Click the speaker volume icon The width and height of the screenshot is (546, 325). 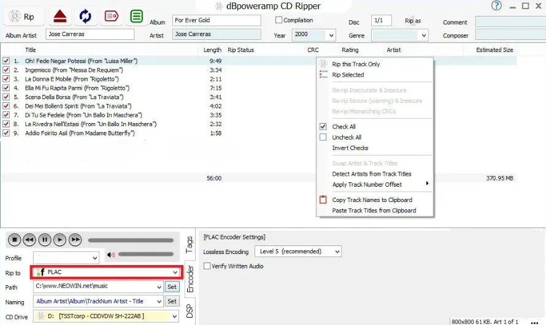tap(110, 255)
